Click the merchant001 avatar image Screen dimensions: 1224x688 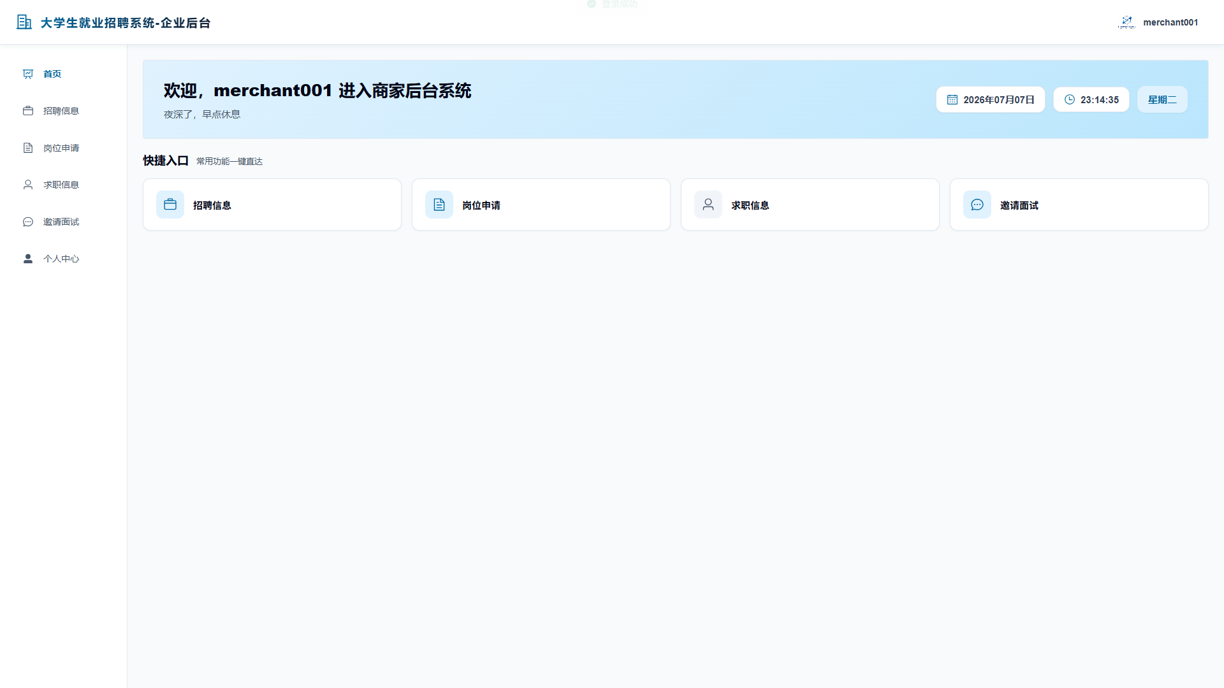(x=1126, y=22)
